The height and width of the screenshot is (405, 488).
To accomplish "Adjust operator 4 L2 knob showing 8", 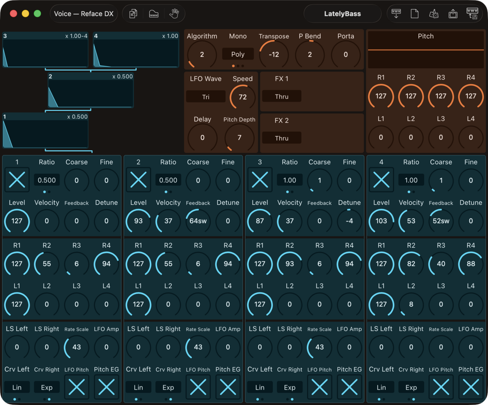I will coord(411,304).
